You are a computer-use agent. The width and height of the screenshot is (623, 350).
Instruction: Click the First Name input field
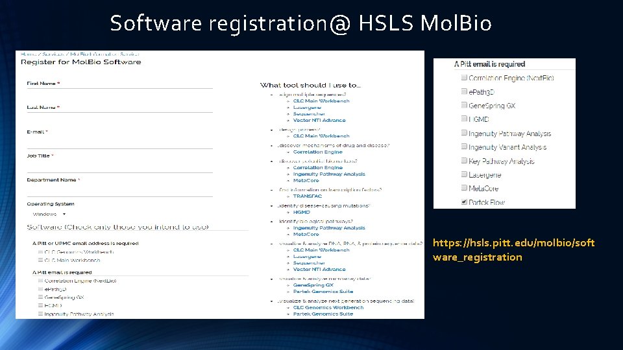119,84
